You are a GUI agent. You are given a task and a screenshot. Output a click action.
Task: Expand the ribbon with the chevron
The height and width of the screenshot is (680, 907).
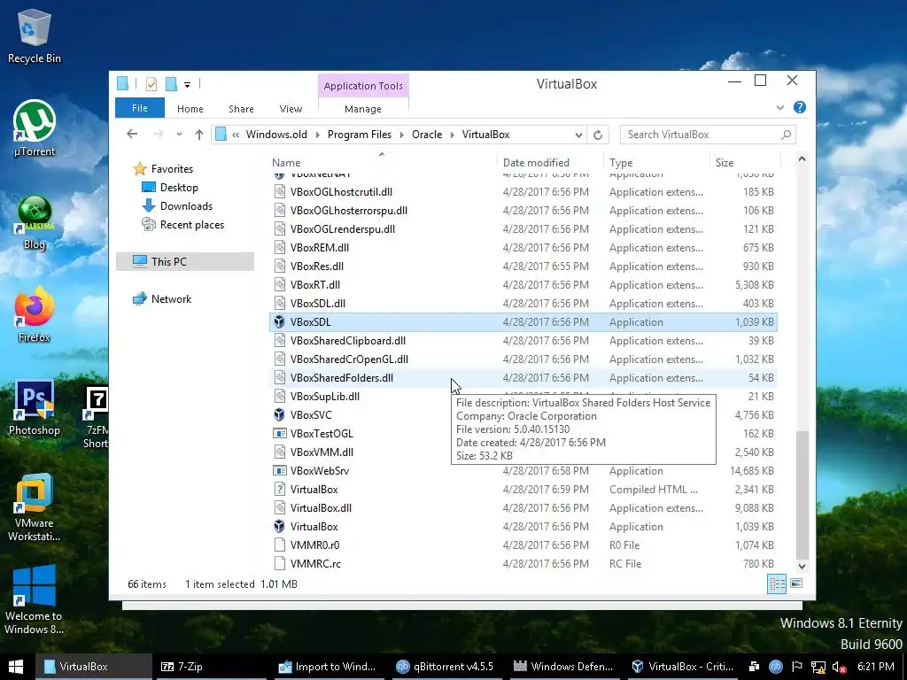pyautogui.click(x=779, y=107)
